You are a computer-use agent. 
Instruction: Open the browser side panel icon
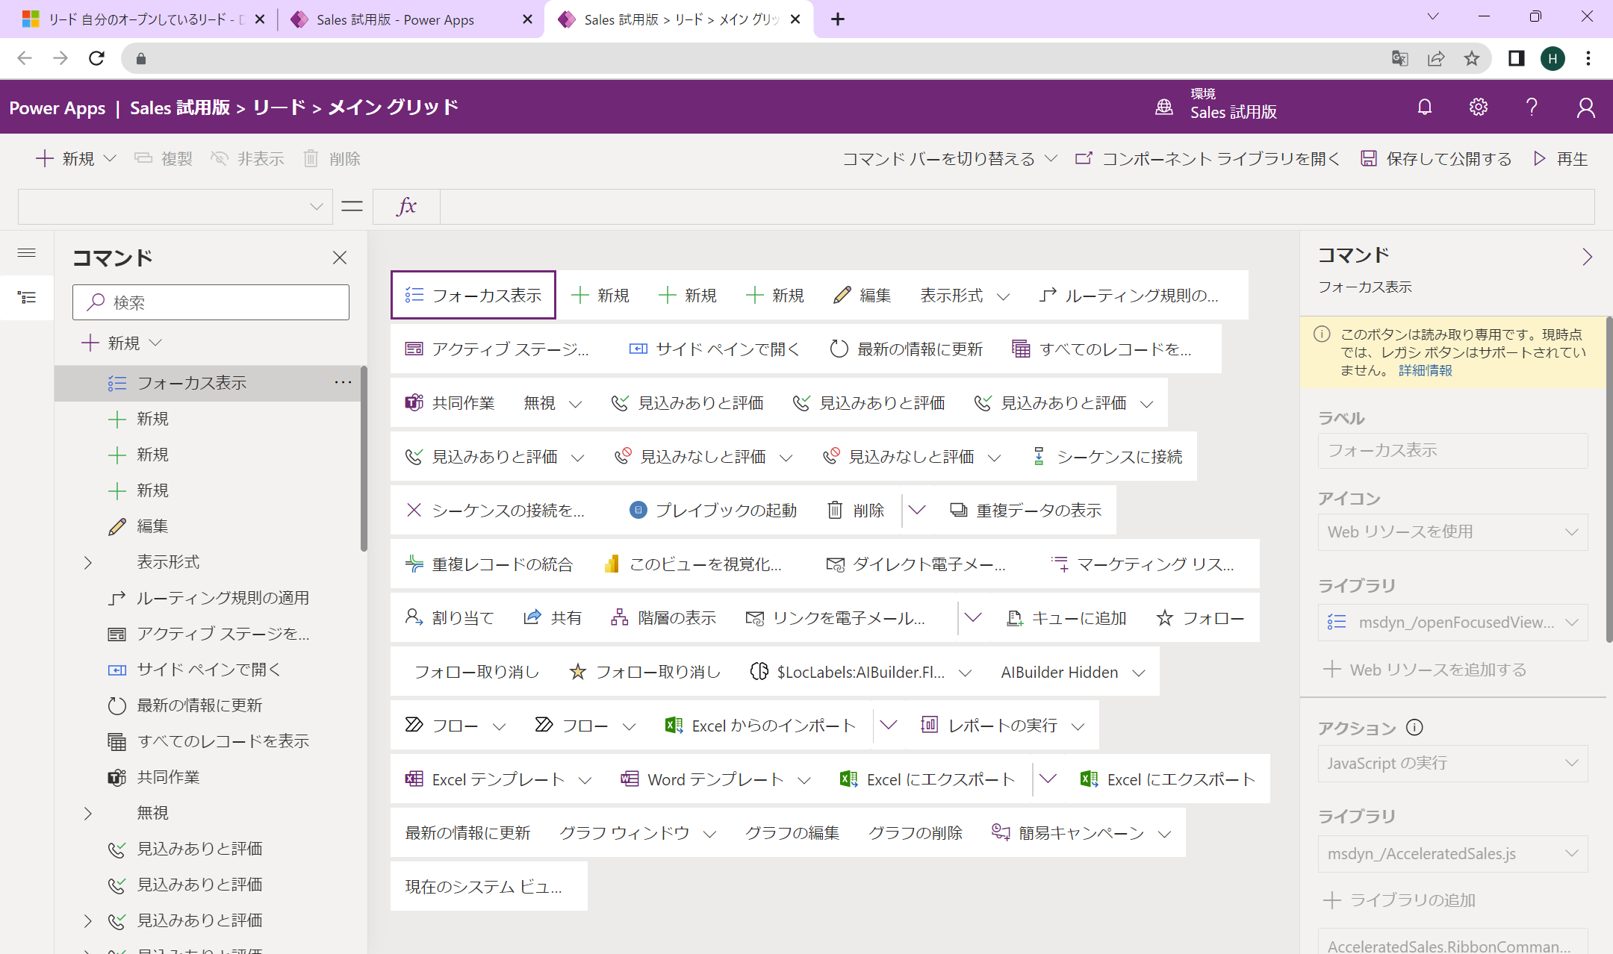[x=1517, y=58]
